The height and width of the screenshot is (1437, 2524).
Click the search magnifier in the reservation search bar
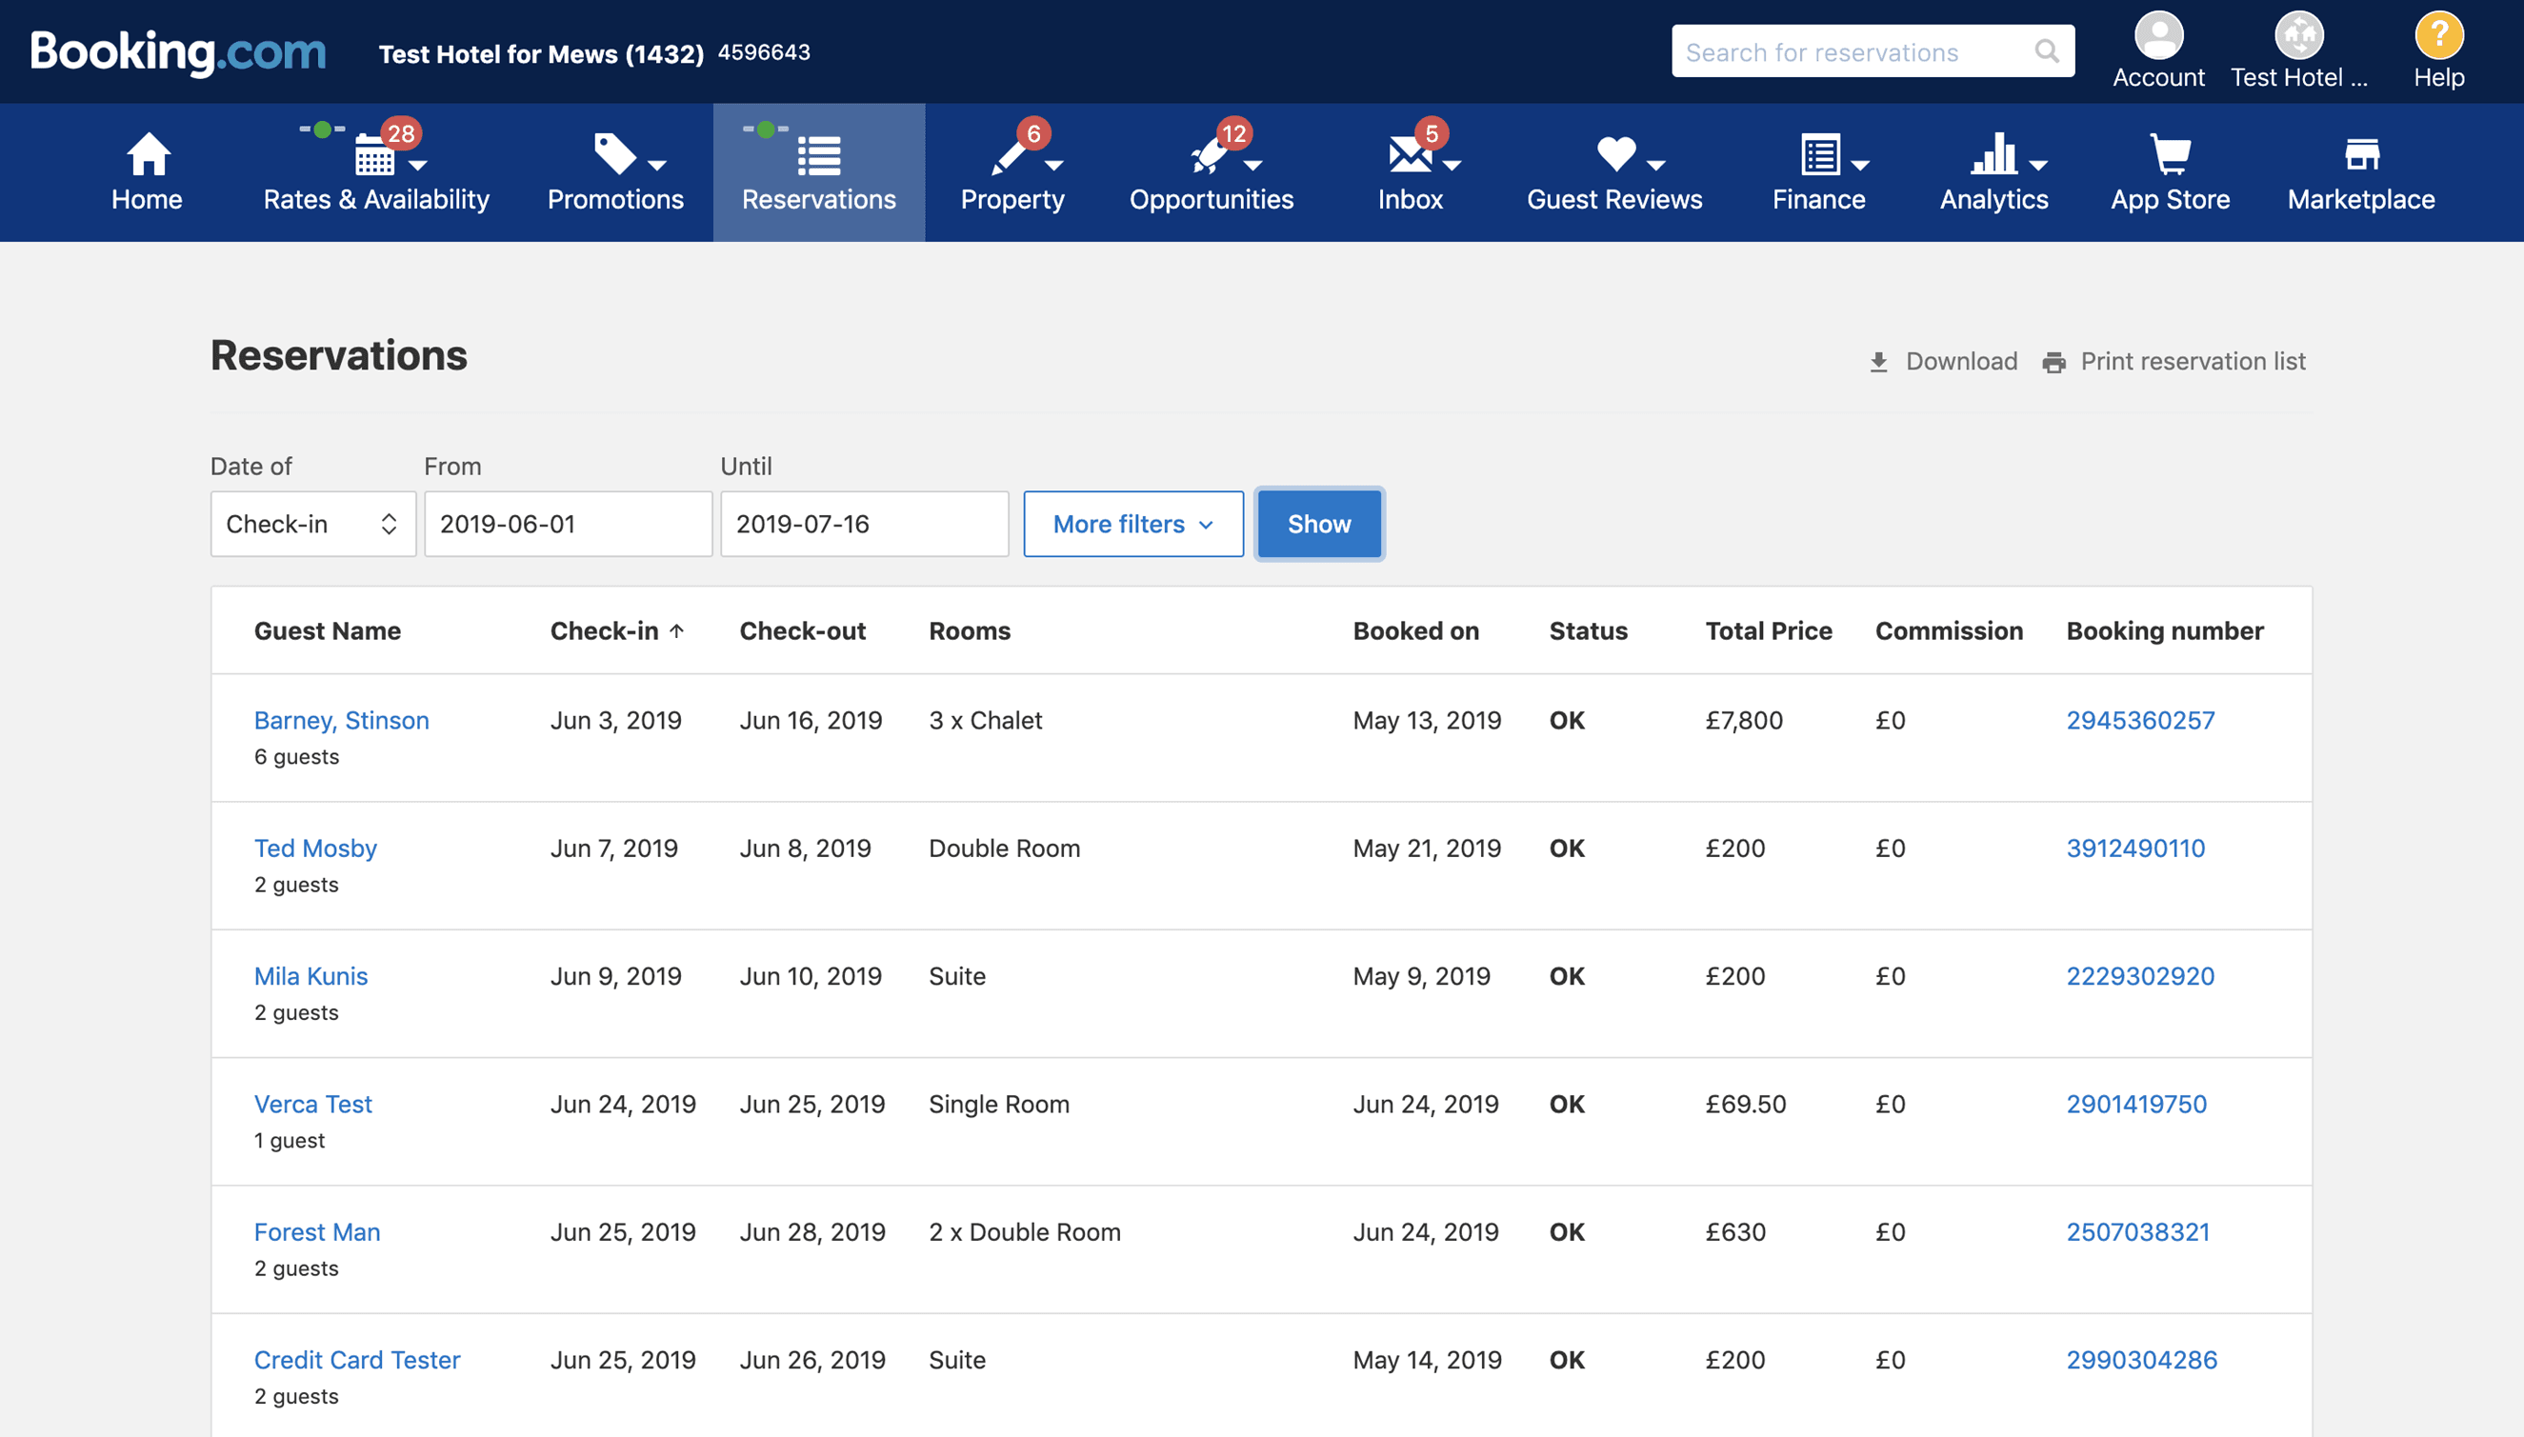pos(2047,50)
